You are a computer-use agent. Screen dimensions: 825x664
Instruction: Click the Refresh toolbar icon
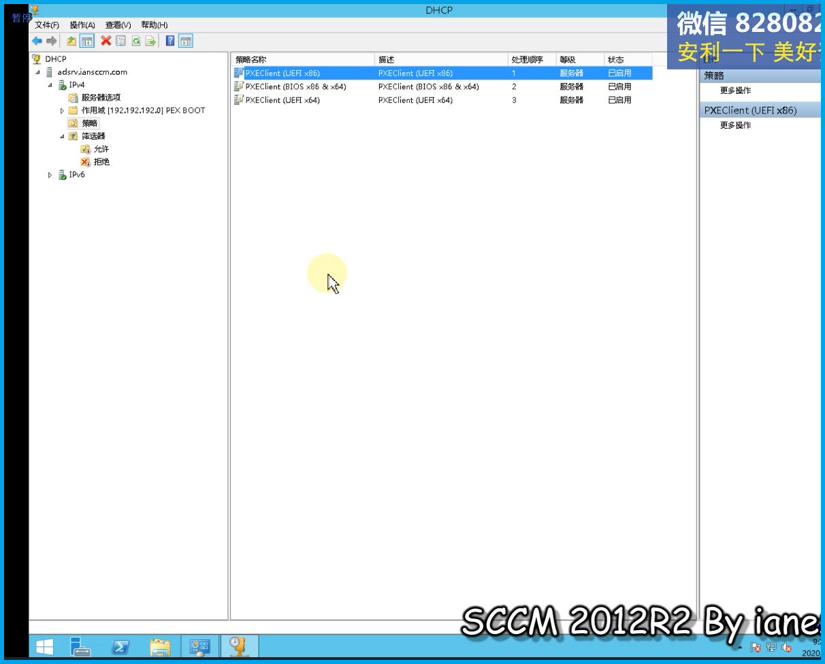135,41
